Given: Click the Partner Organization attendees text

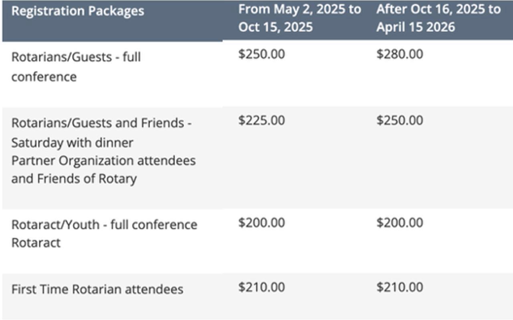Looking at the screenshot, I should click(103, 160).
